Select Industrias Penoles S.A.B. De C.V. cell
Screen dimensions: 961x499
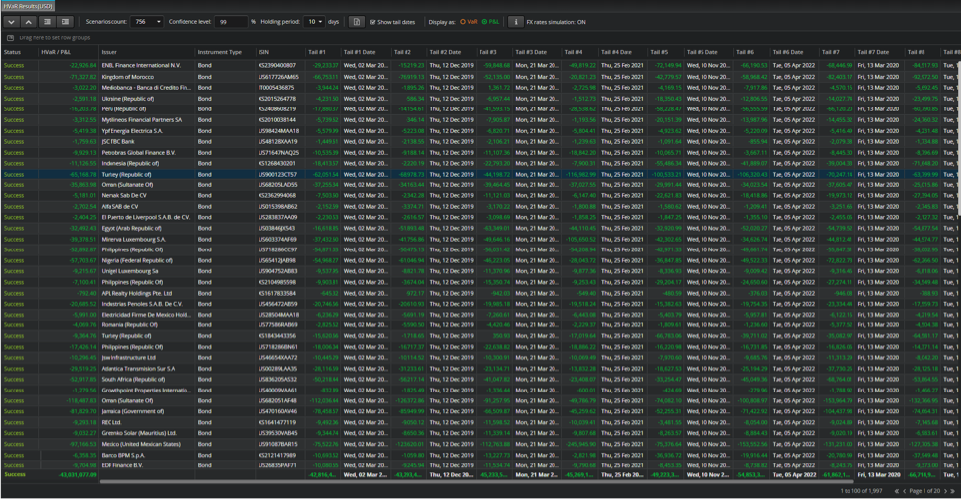click(x=147, y=304)
